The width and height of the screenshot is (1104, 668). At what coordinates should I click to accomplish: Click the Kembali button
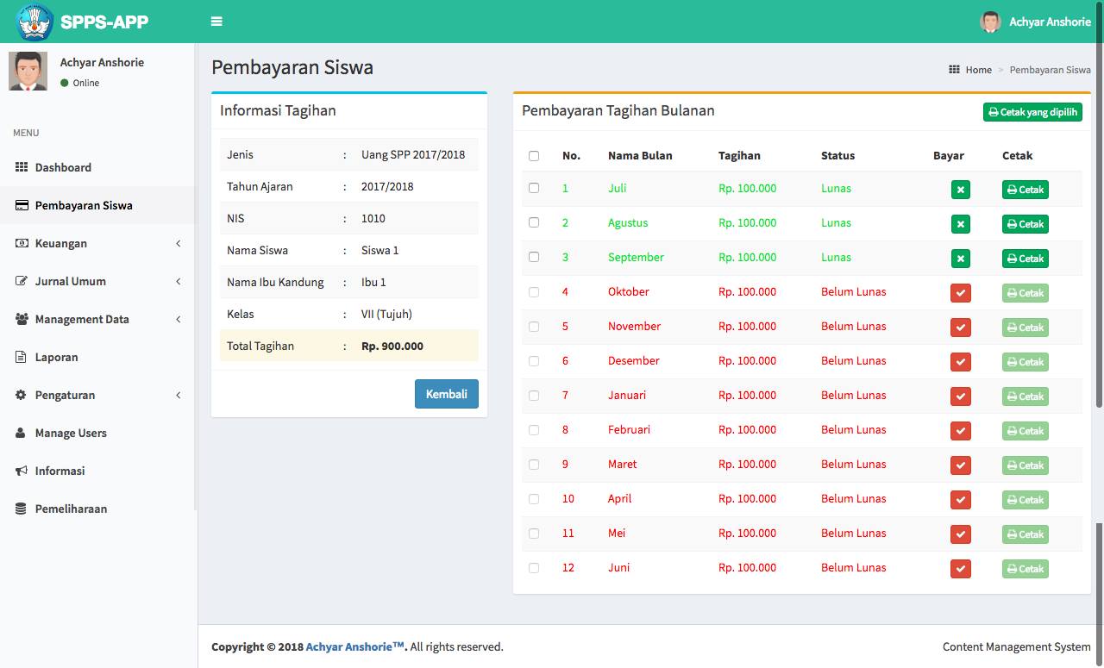pyautogui.click(x=446, y=394)
